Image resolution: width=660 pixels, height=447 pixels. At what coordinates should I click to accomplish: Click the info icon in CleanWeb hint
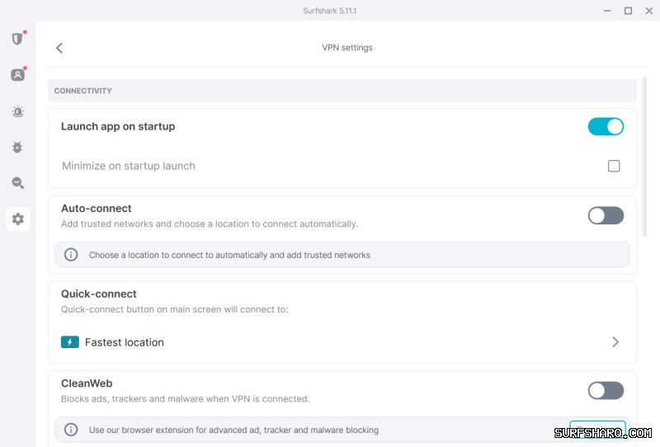point(72,430)
